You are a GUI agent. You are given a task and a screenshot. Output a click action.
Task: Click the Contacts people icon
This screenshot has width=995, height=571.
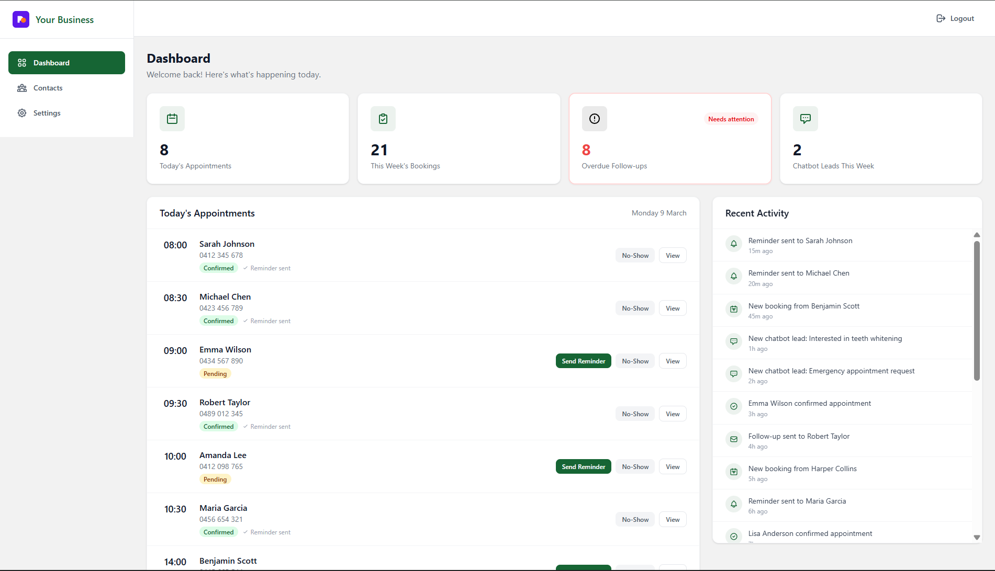(22, 88)
